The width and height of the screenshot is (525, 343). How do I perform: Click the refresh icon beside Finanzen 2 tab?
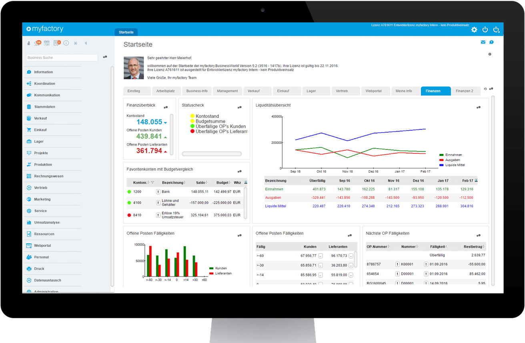[x=485, y=89]
